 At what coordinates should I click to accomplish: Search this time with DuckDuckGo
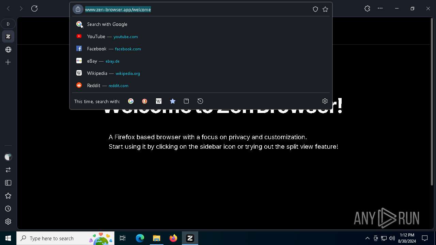(145, 101)
